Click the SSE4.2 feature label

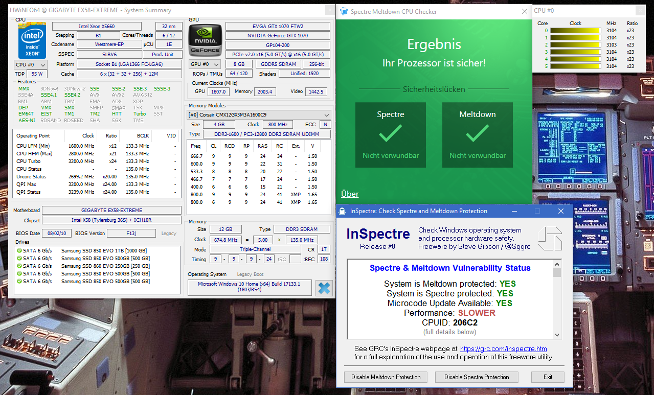72,95
